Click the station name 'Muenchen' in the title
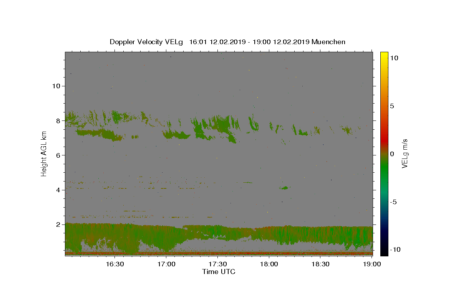461x307 pixels. (328, 42)
